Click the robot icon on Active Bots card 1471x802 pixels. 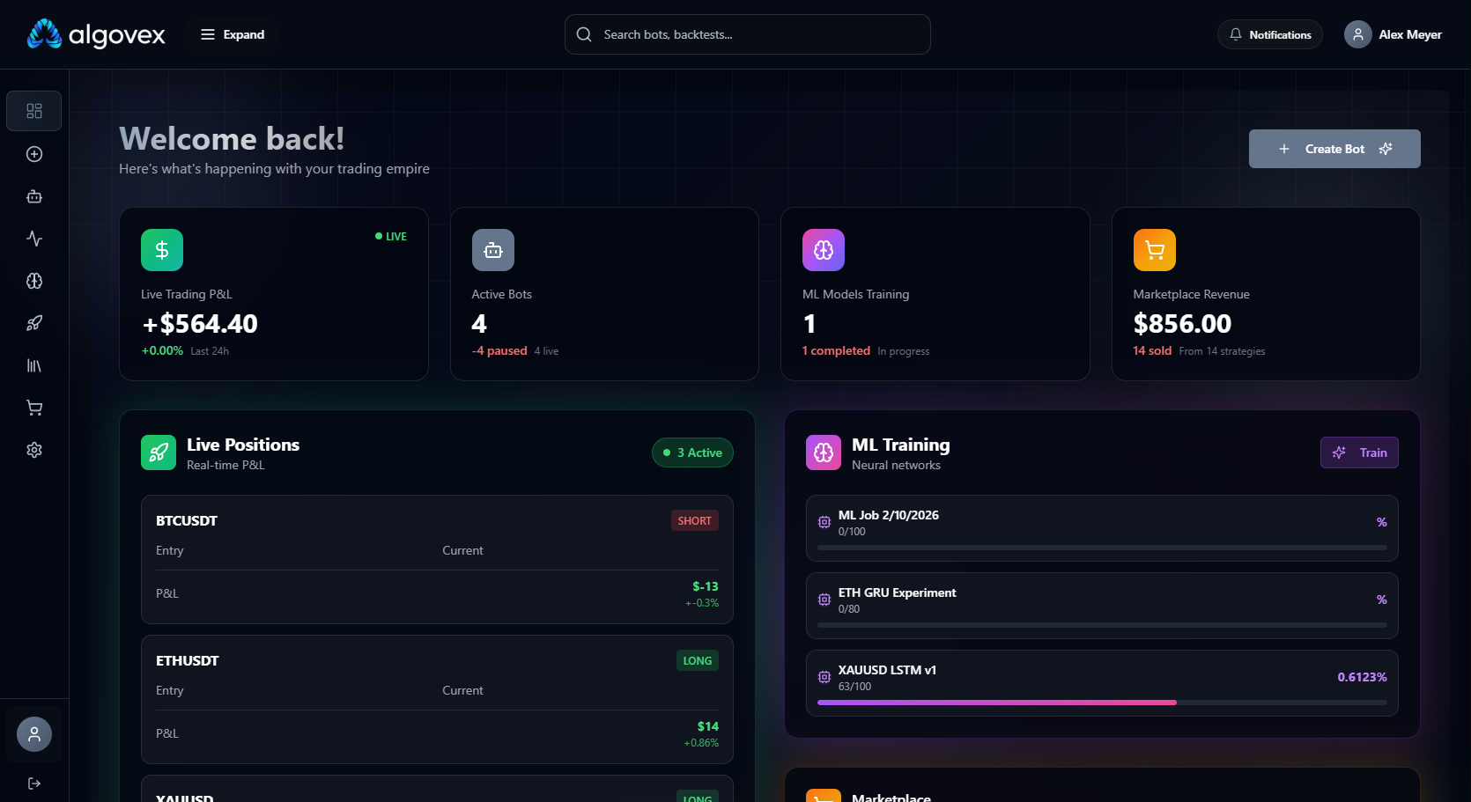pyautogui.click(x=493, y=250)
